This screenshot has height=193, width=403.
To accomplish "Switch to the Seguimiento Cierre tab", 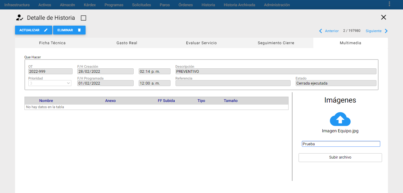I will pos(276,43).
